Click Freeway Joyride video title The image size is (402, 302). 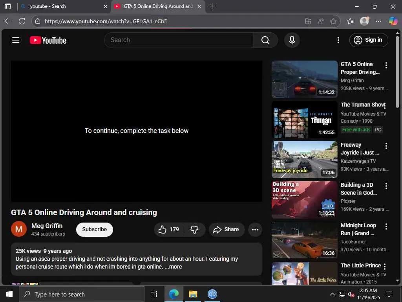coord(360,149)
